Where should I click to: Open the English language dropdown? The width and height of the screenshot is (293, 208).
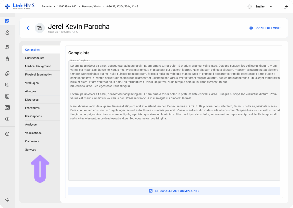263,7
